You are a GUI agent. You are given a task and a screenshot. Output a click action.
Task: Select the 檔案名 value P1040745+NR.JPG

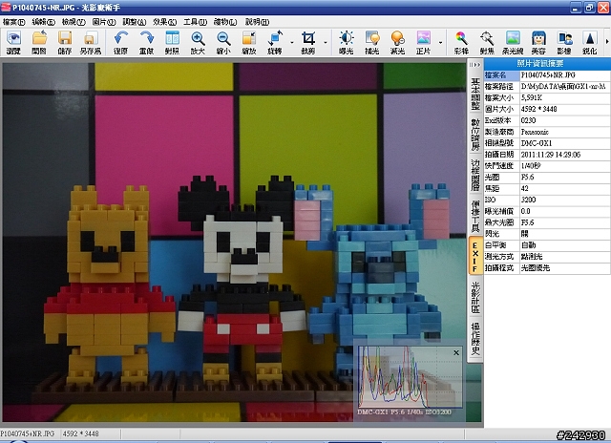coord(548,75)
